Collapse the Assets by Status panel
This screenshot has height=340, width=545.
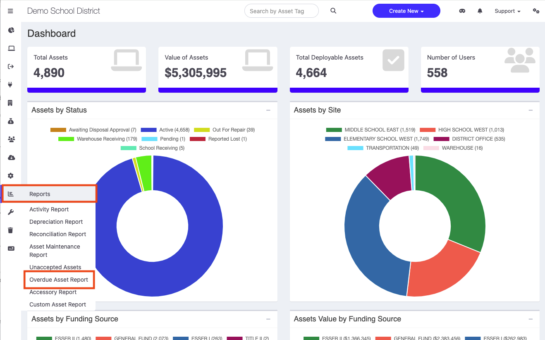pos(268,110)
